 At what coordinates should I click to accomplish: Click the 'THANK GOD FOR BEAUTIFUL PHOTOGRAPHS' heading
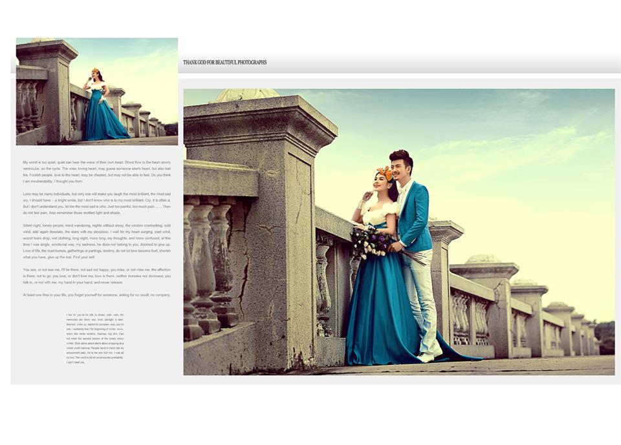click(x=224, y=63)
